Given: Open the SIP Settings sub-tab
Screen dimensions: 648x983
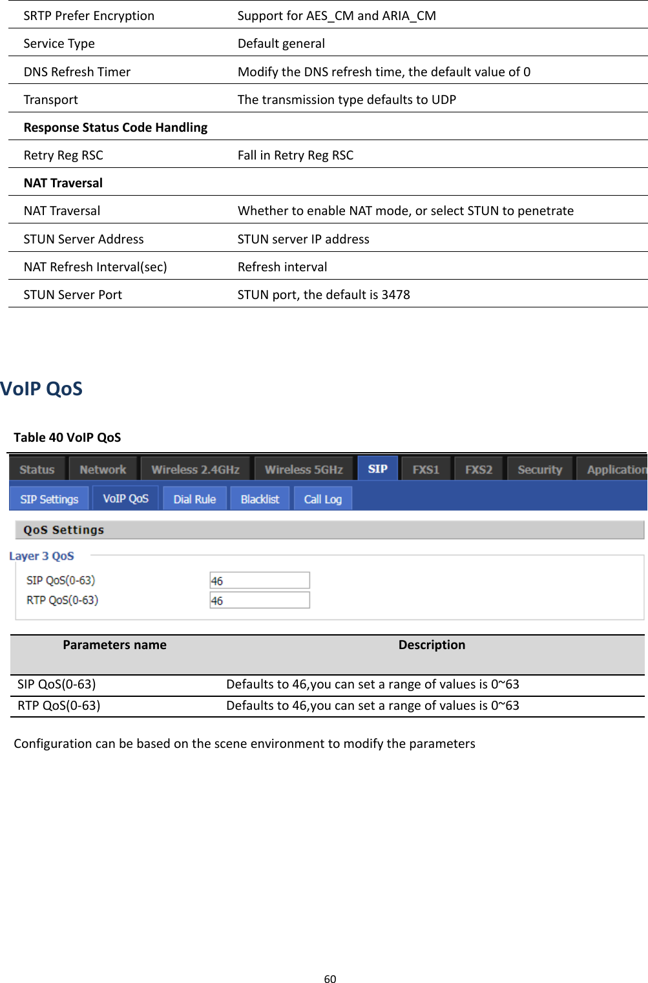Looking at the screenshot, I should [48, 498].
